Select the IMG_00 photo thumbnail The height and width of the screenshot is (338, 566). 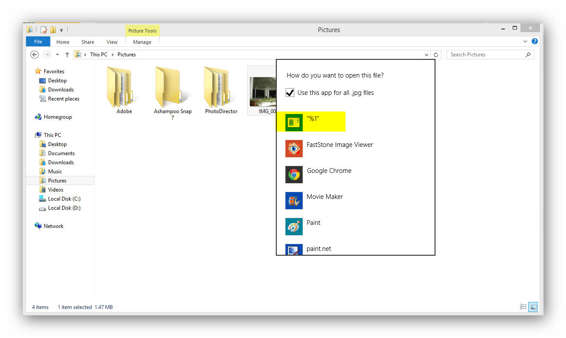[x=263, y=91]
